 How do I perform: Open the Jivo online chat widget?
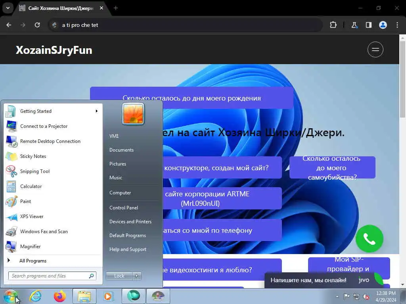(324, 280)
